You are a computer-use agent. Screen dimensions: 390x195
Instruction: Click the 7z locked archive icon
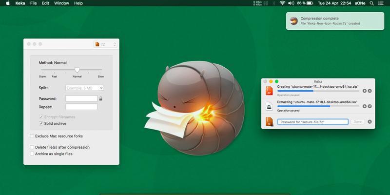(x=269, y=121)
